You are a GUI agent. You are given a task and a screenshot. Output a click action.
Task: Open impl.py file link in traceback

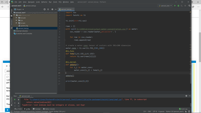click(76, 99)
